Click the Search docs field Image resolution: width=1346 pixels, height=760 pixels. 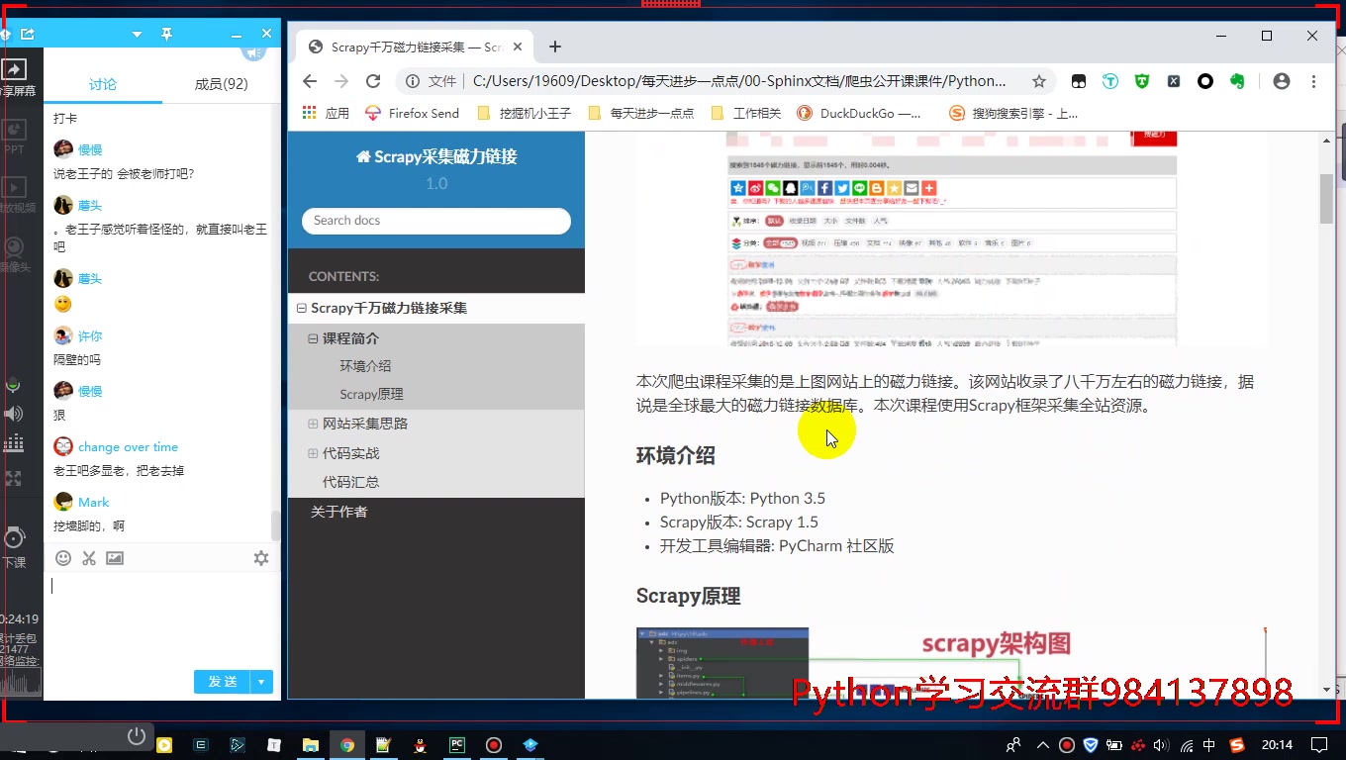point(436,221)
